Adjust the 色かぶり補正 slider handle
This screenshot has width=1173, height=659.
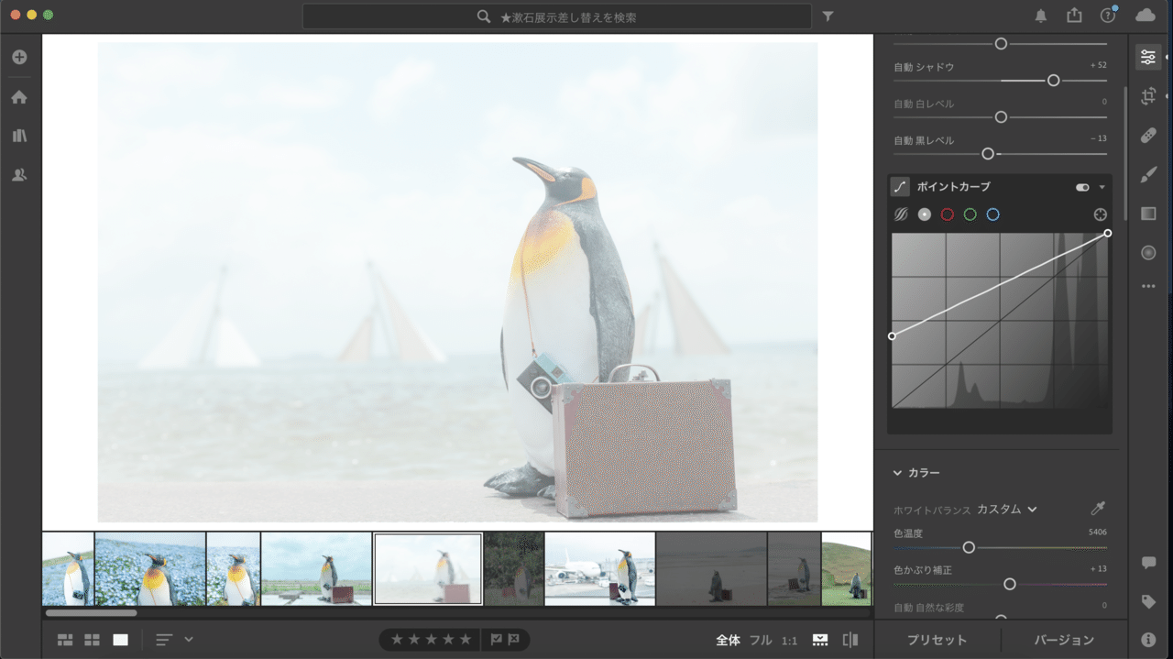coord(1010,584)
